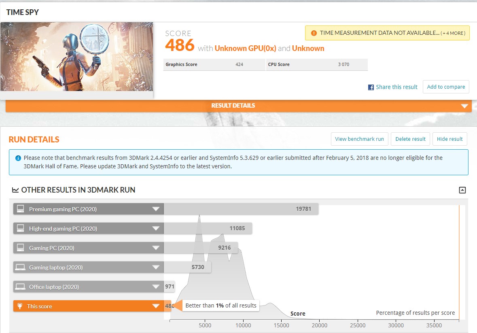477x333 pixels.
Task: Expand Gaming laptop (2020) dropdown arrow
Action: [156, 267]
